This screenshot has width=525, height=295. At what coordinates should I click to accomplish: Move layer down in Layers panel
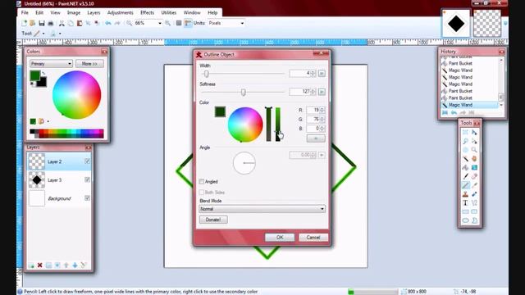(75, 265)
